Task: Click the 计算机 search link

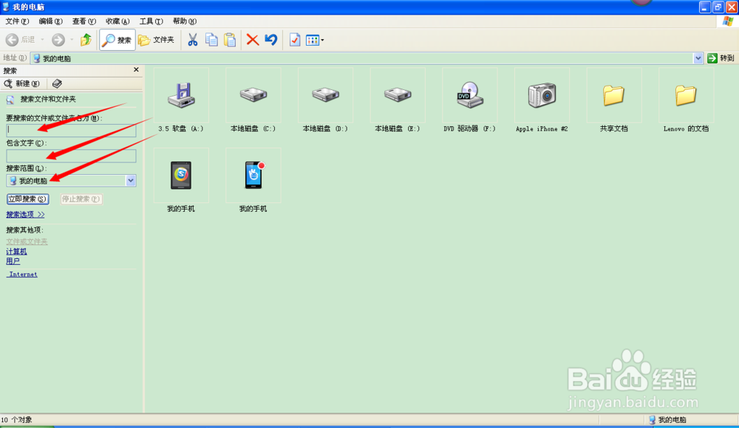Action: tap(16, 252)
